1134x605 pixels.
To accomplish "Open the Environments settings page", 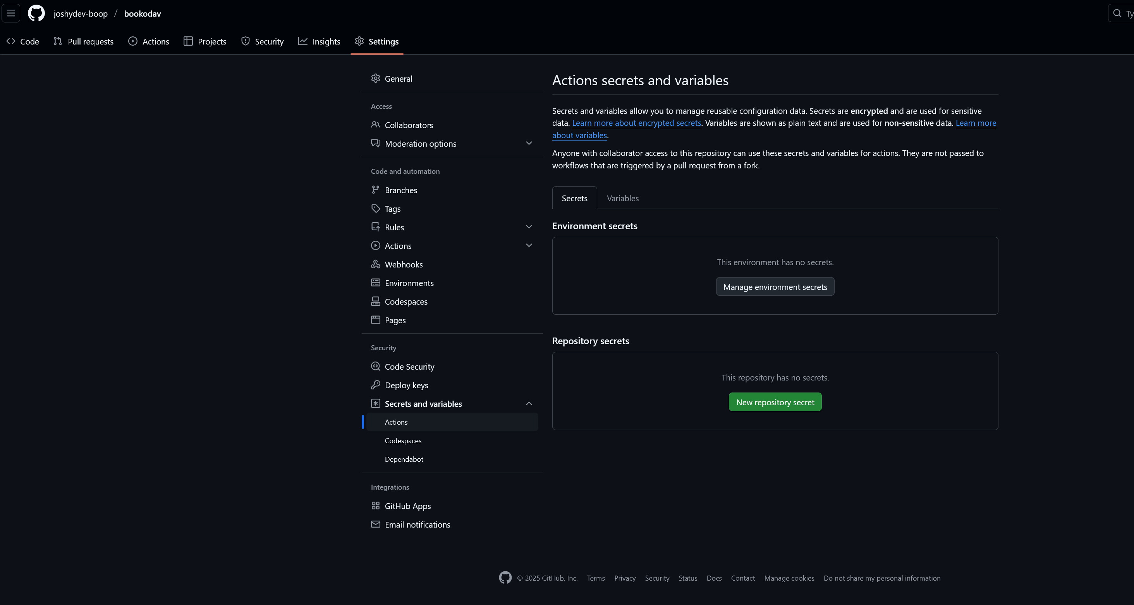I will tap(452, 283).
